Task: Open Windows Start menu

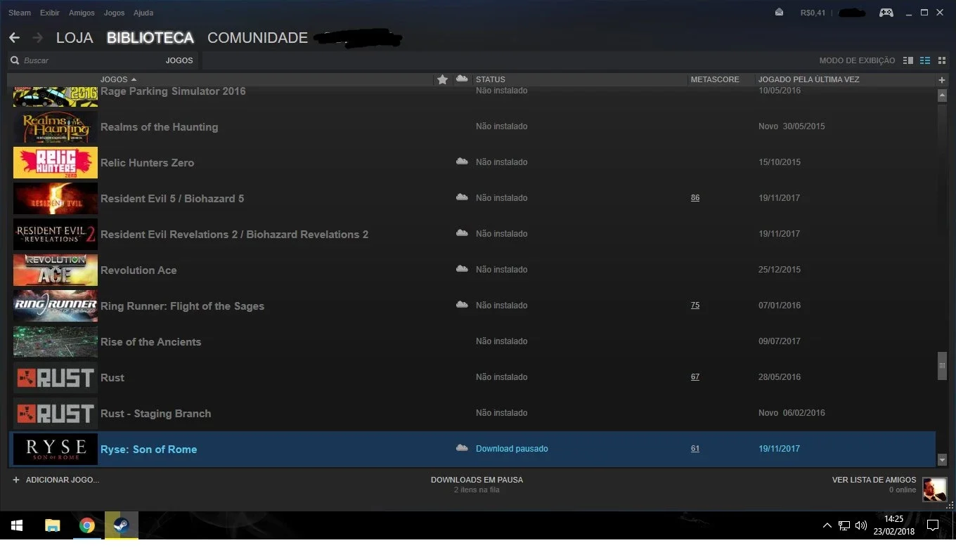Action: (17, 525)
